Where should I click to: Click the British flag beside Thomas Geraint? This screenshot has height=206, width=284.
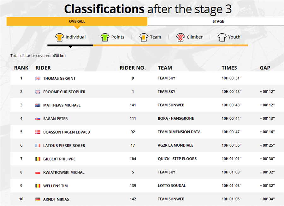tap(38, 78)
